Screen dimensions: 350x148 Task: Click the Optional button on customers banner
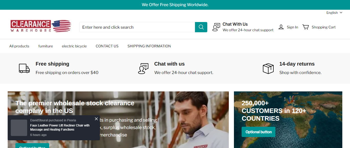point(259,132)
